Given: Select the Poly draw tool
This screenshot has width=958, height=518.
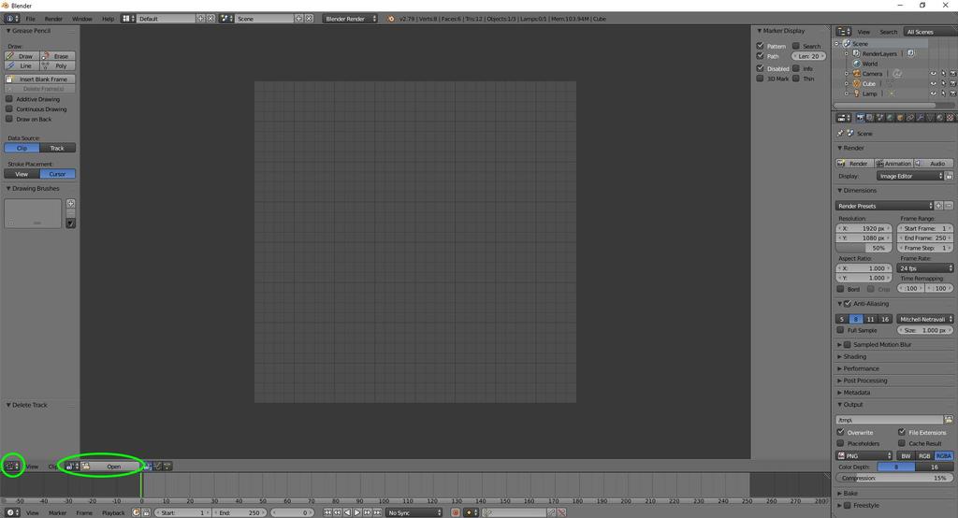Looking at the screenshot, I should point(58,65).
